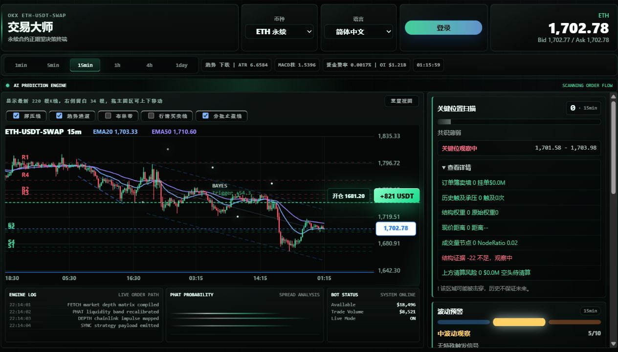Click the Trade Volume $8,521 row
Image resolution: width=618 pixels, height=352 pixels.
tap(373, 311)
